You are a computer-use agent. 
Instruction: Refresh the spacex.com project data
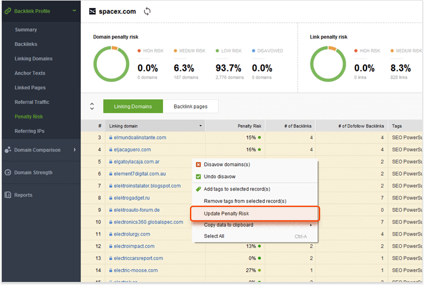147,12
